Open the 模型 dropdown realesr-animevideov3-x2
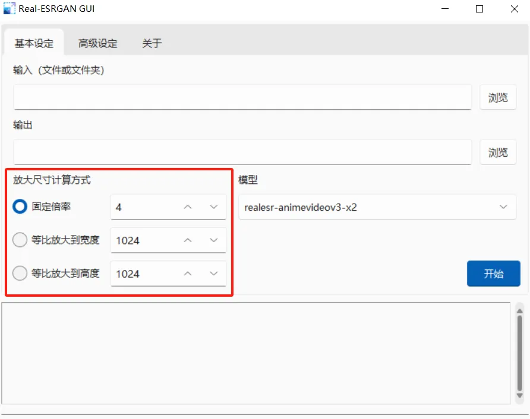The image size is (530, 419). [377, 207]
